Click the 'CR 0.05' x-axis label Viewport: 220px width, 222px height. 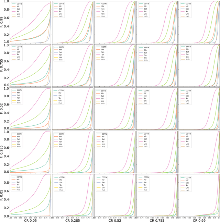coord(30,220)
